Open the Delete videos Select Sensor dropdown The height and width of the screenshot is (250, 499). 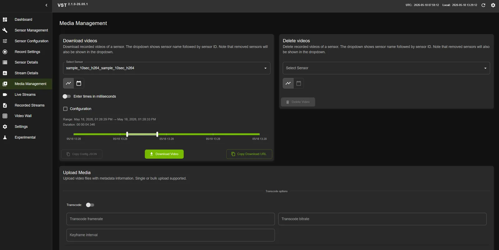[386, 68]
